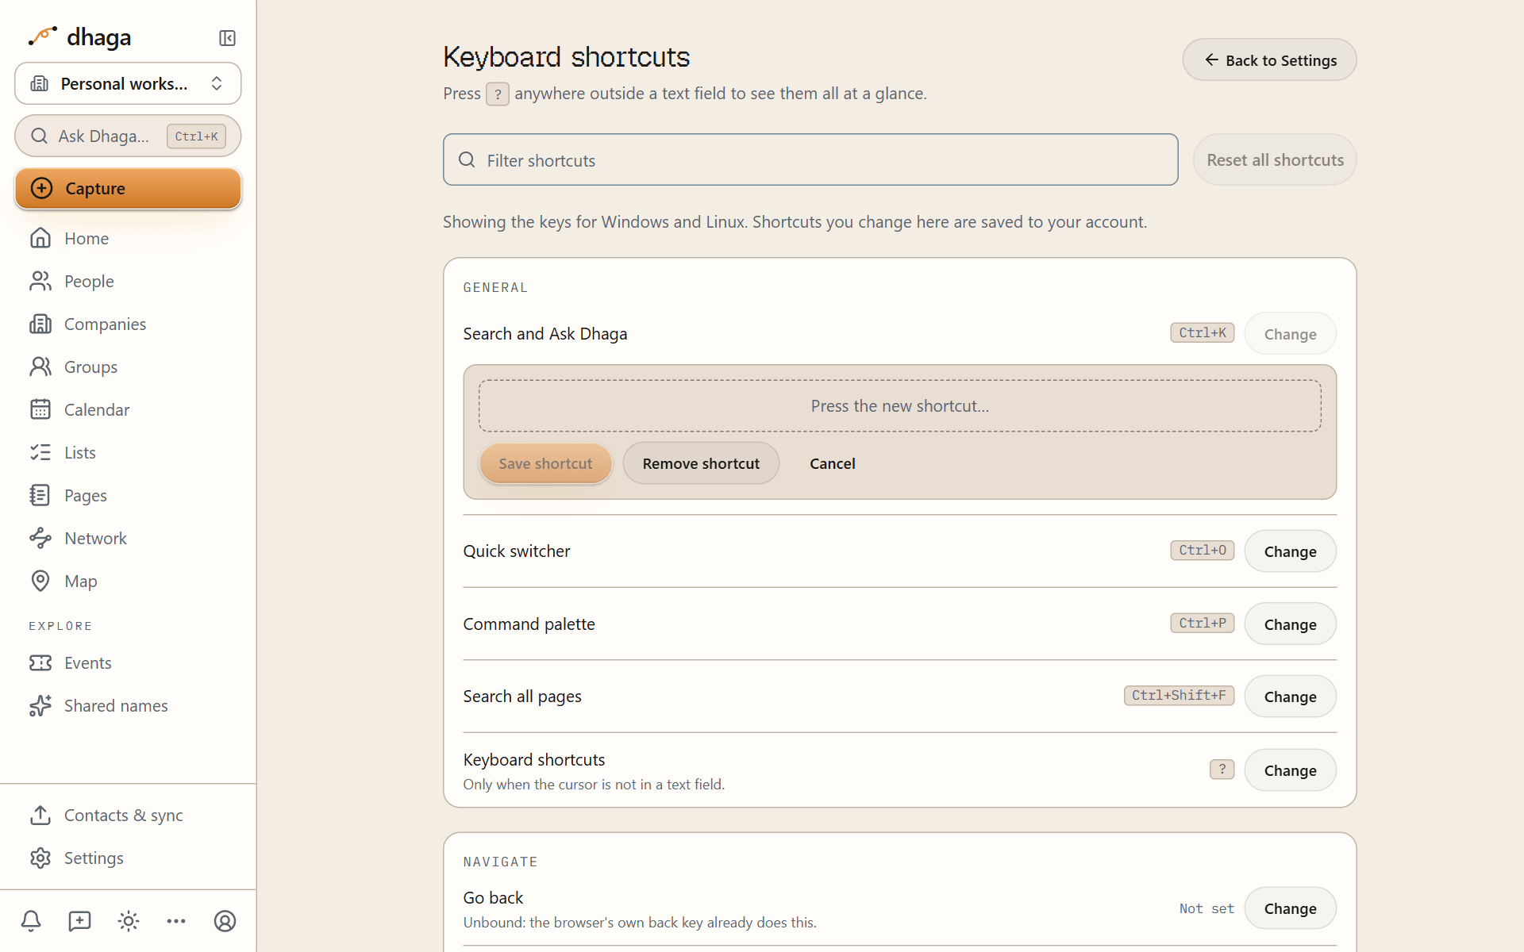Click the dhaga logo
The image size is (1524, 952).
79,37
